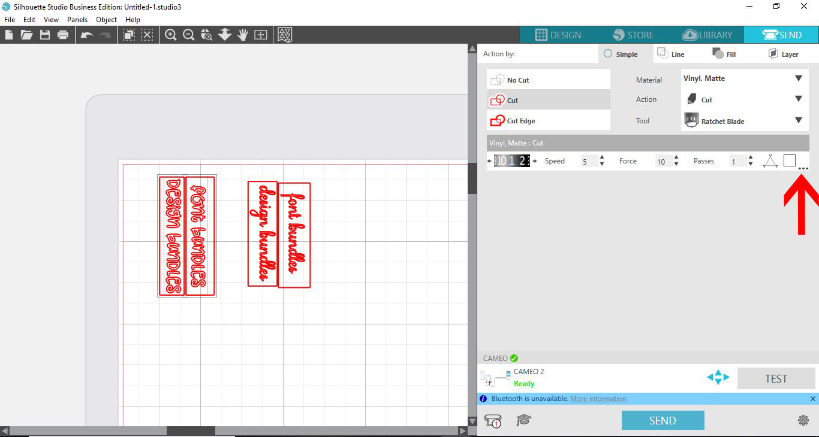This screenshot has width=819, height=437.
Task: Open the View menu
Action: [51, 19]
